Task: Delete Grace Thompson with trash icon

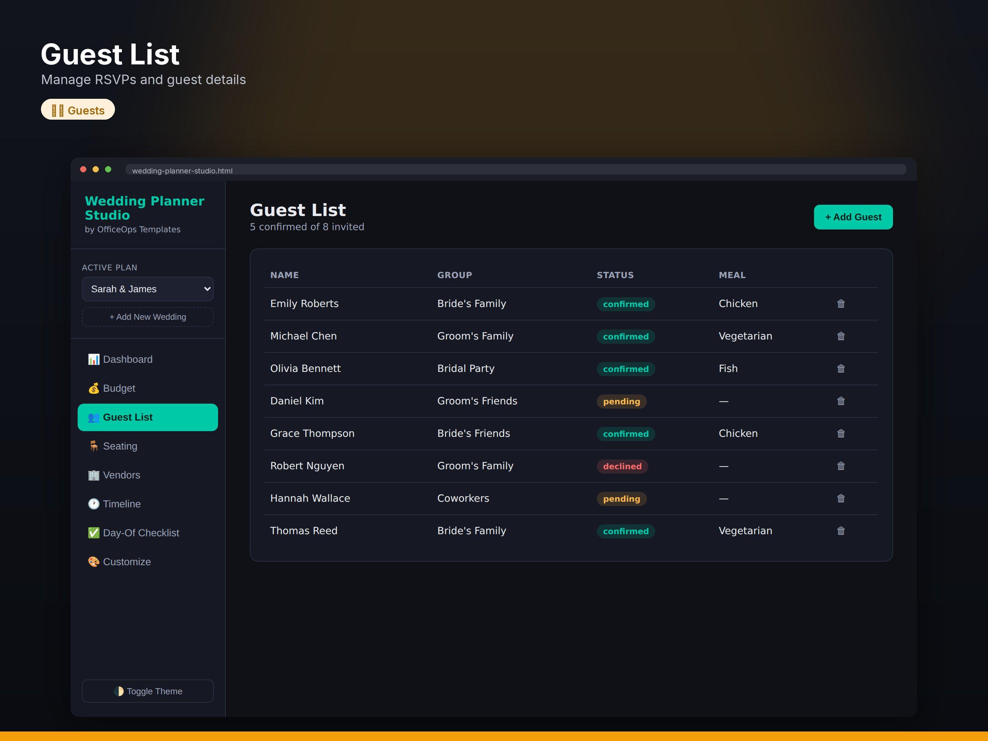Action: 841,433
